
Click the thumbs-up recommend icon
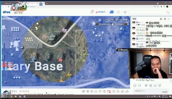coord(123,91)
